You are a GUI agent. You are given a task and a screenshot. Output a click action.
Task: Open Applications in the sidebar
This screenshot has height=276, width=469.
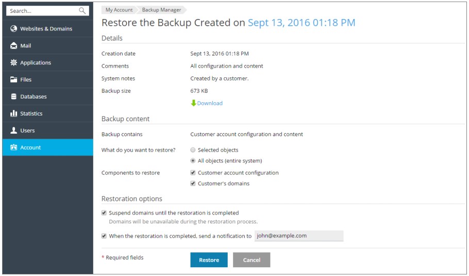(47, 62)
